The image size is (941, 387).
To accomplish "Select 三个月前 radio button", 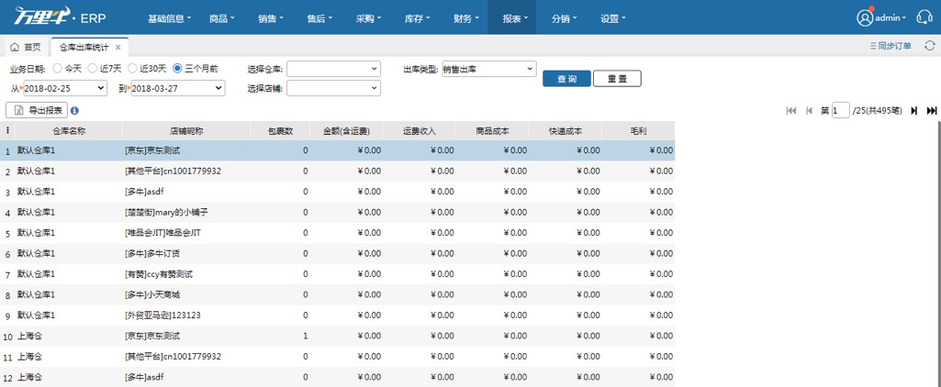I will [x=177, y=69].
